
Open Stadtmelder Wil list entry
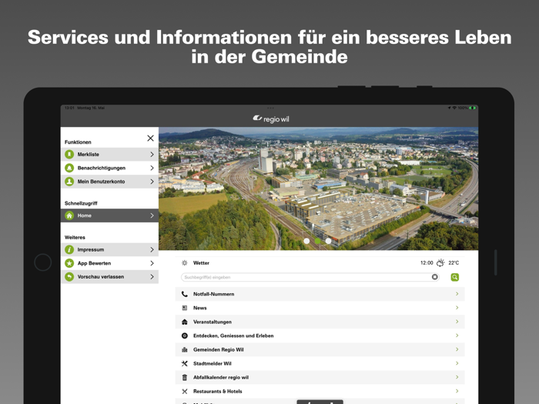[320, 363]
